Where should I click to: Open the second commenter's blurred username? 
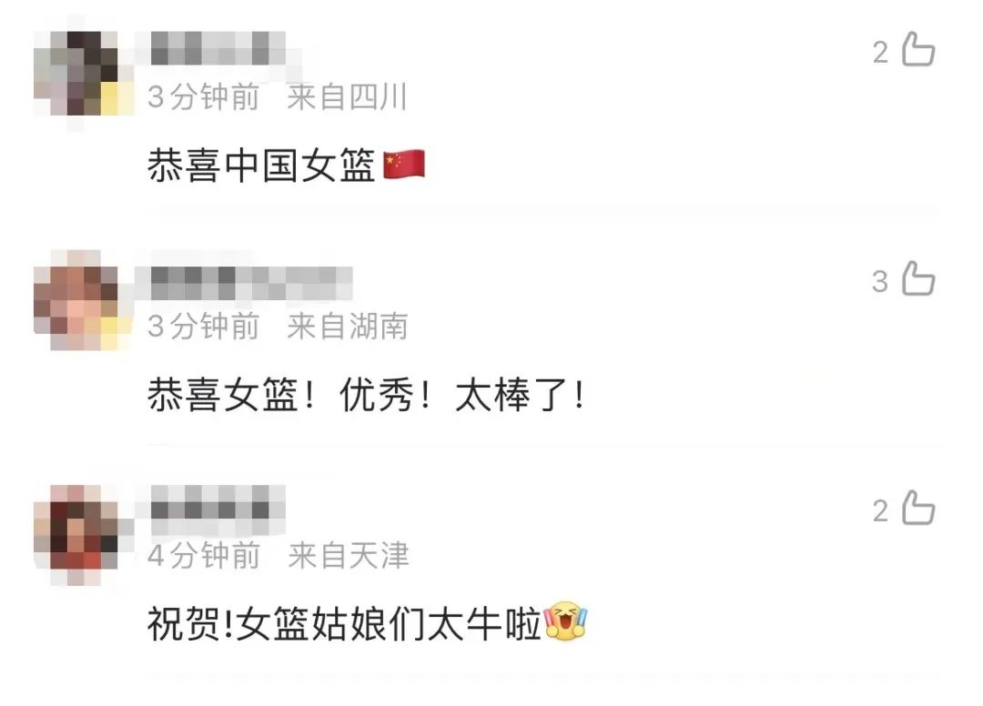pyautogui.click(x=251, y=283)
